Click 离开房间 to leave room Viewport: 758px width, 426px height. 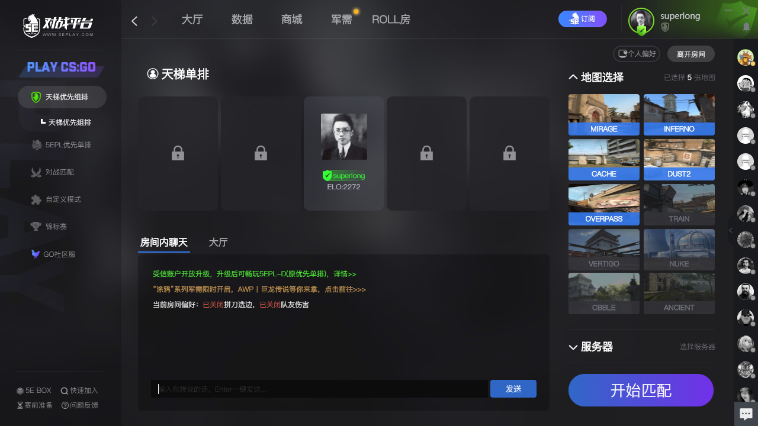click(691, 54)
